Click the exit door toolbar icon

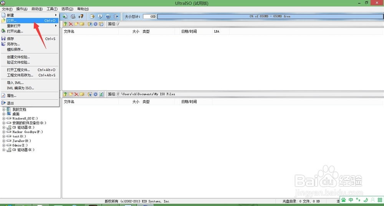tap(116, 16)
